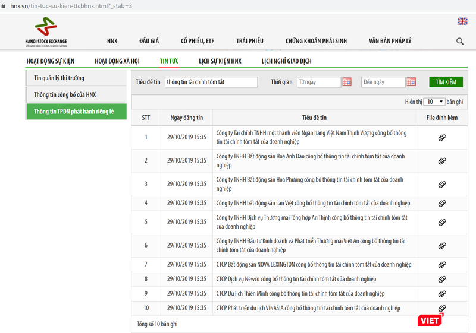This screenshot has width=476, height=333.
Task: Expand the Hiển thị records-per-page dropdown
Action: pyautogui.click(x=434, y=102)
